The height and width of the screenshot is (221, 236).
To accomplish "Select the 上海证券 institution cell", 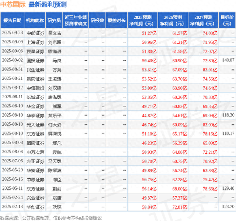I will click(35, 42).
